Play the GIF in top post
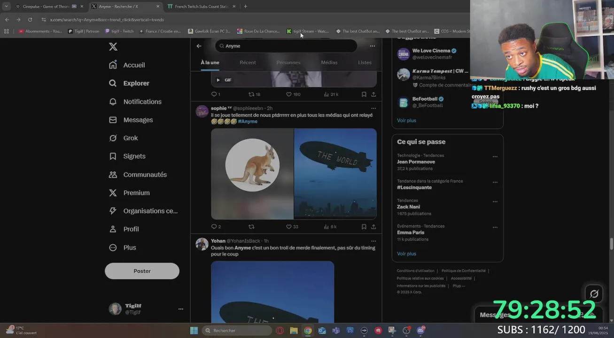The height and width of the screenshot is (338, 614). tap(218, 80)
